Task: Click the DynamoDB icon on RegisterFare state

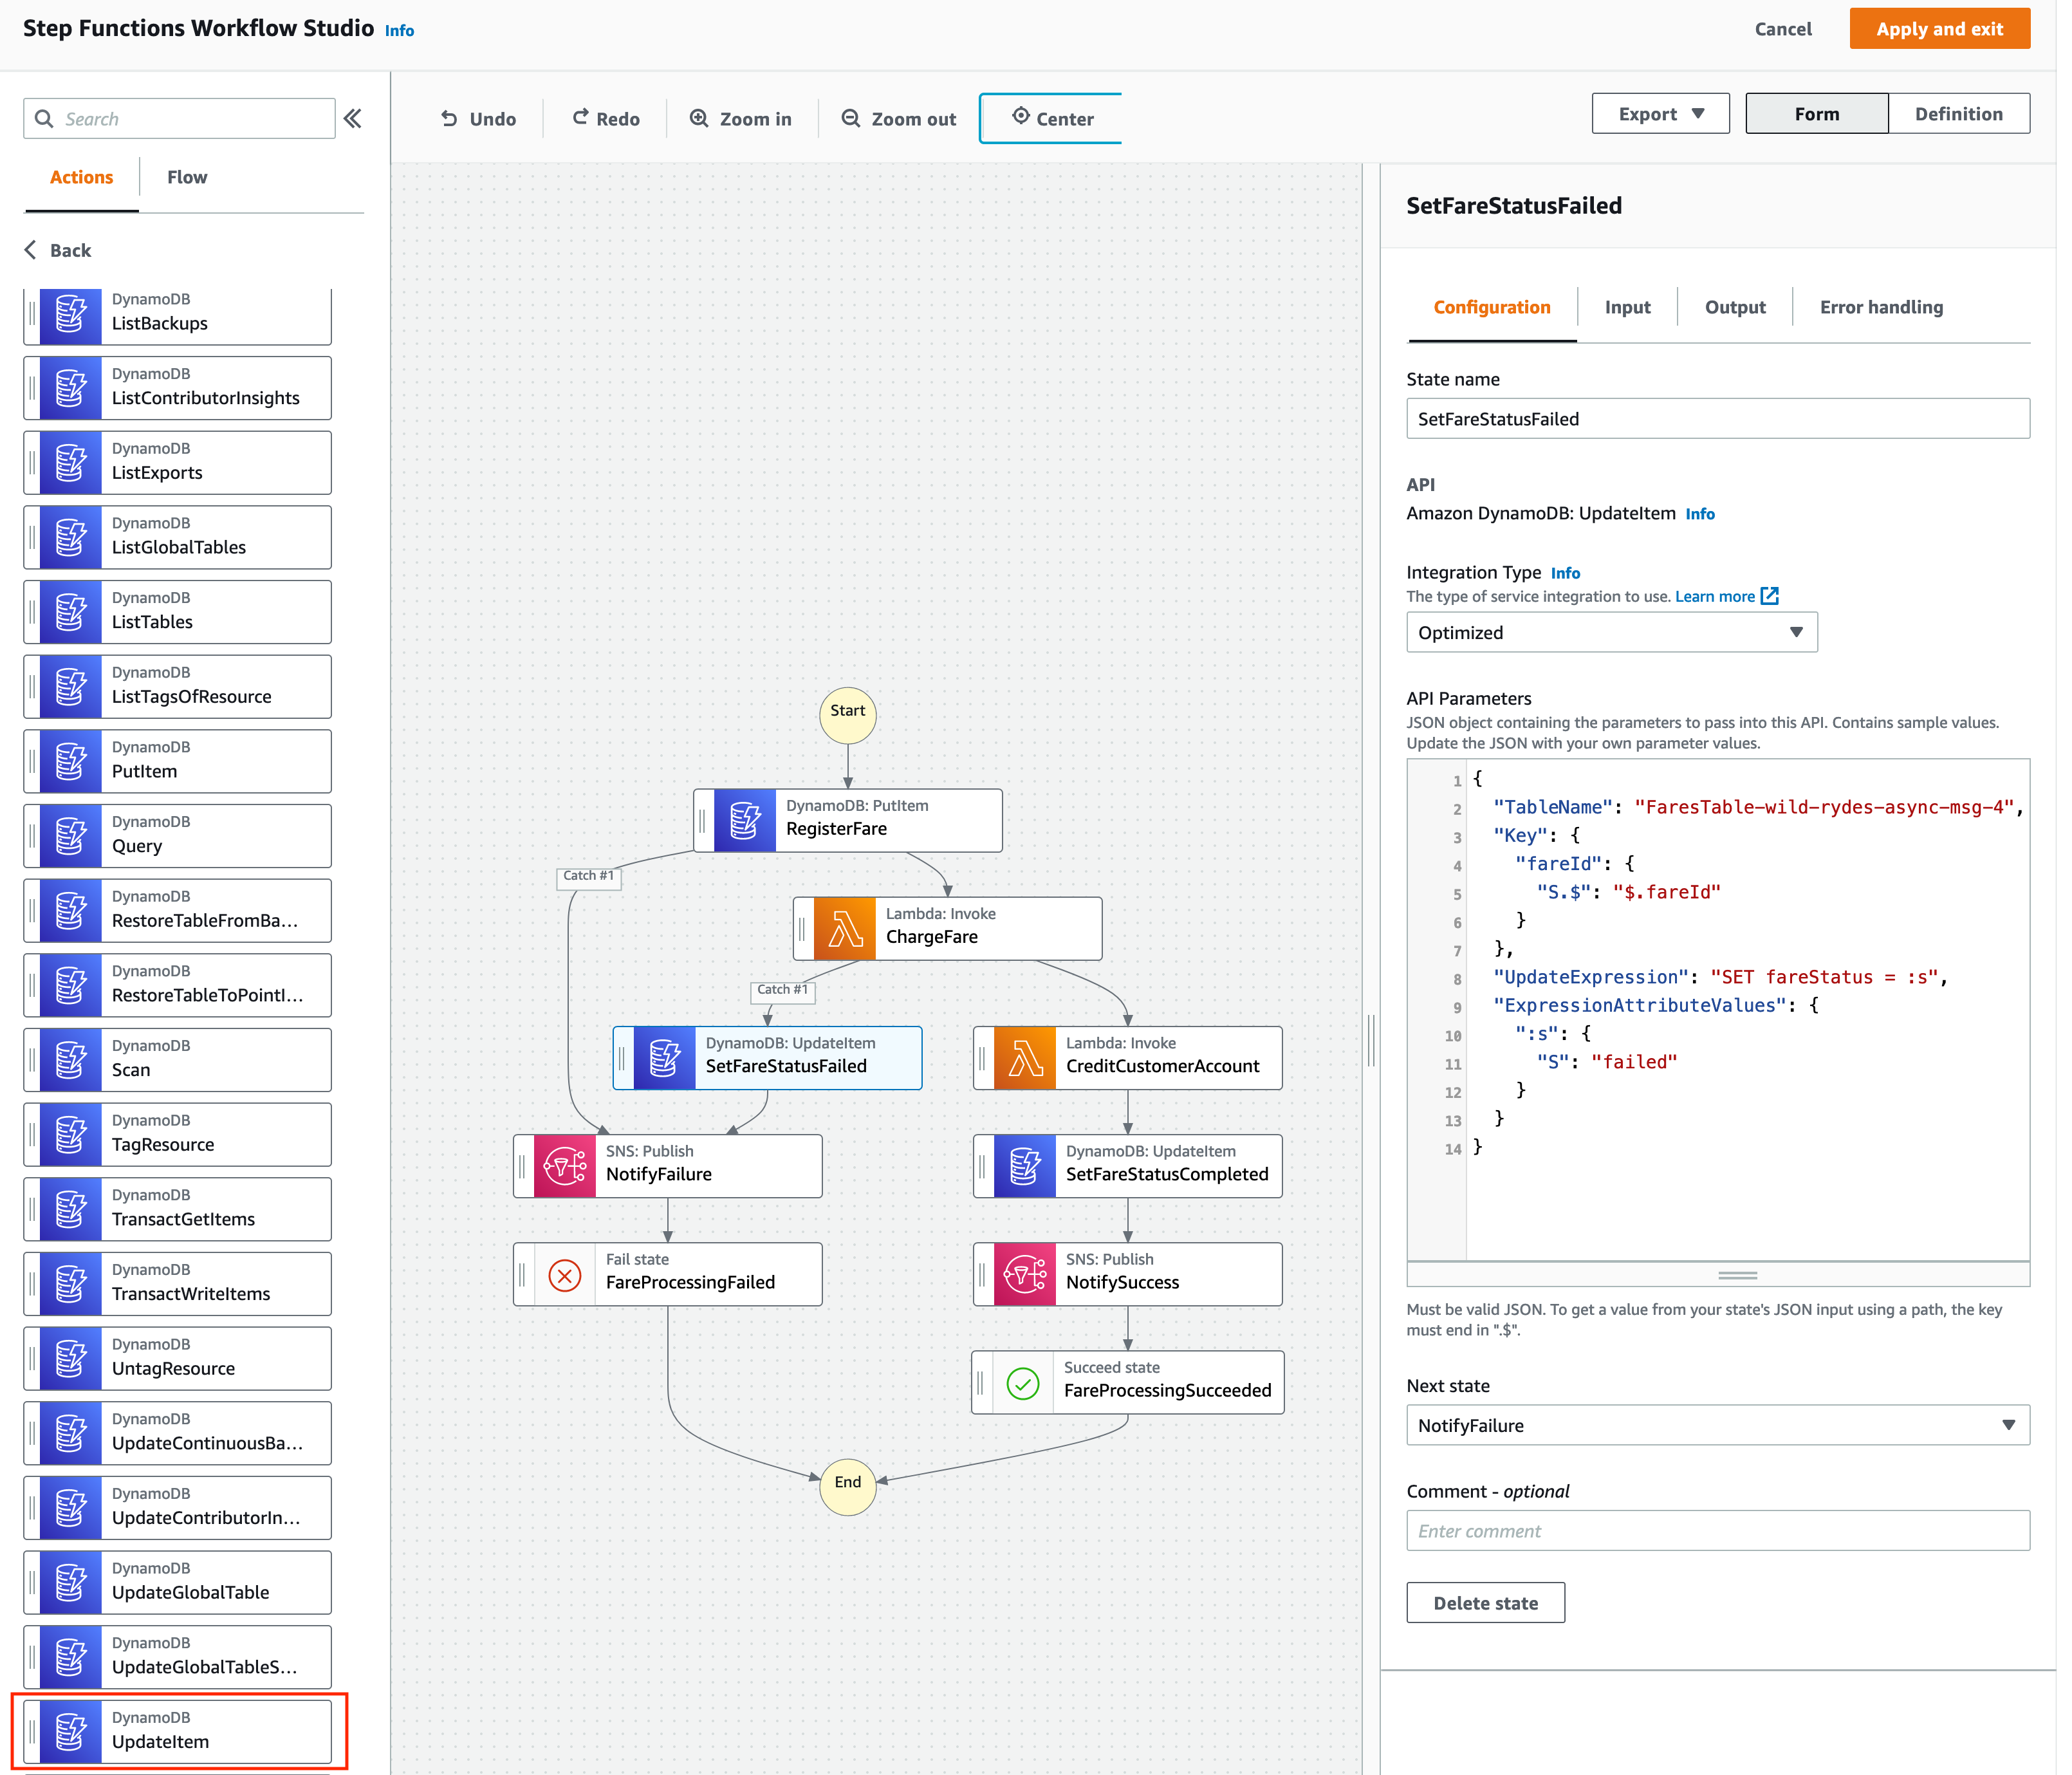Action: click(745, 820)
